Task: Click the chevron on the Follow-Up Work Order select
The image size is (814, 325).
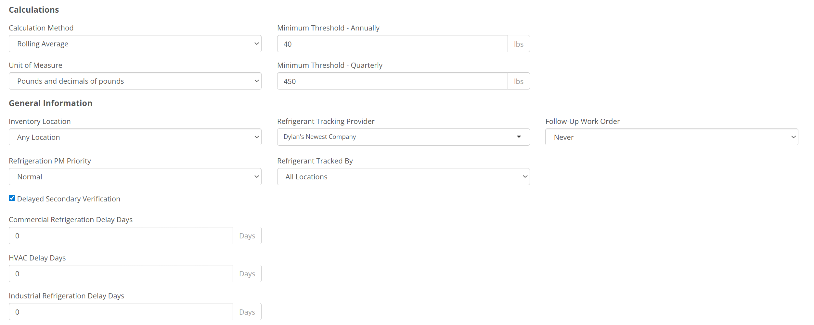Action: tap(793, 137)
